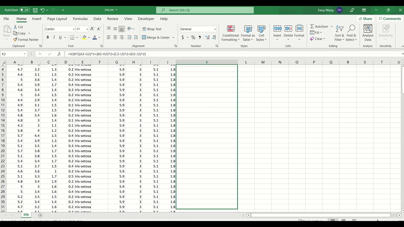Toggle Bold formatting
This screenshot has height=227, width=404.
pyautogui.click(x=48, y=37)
